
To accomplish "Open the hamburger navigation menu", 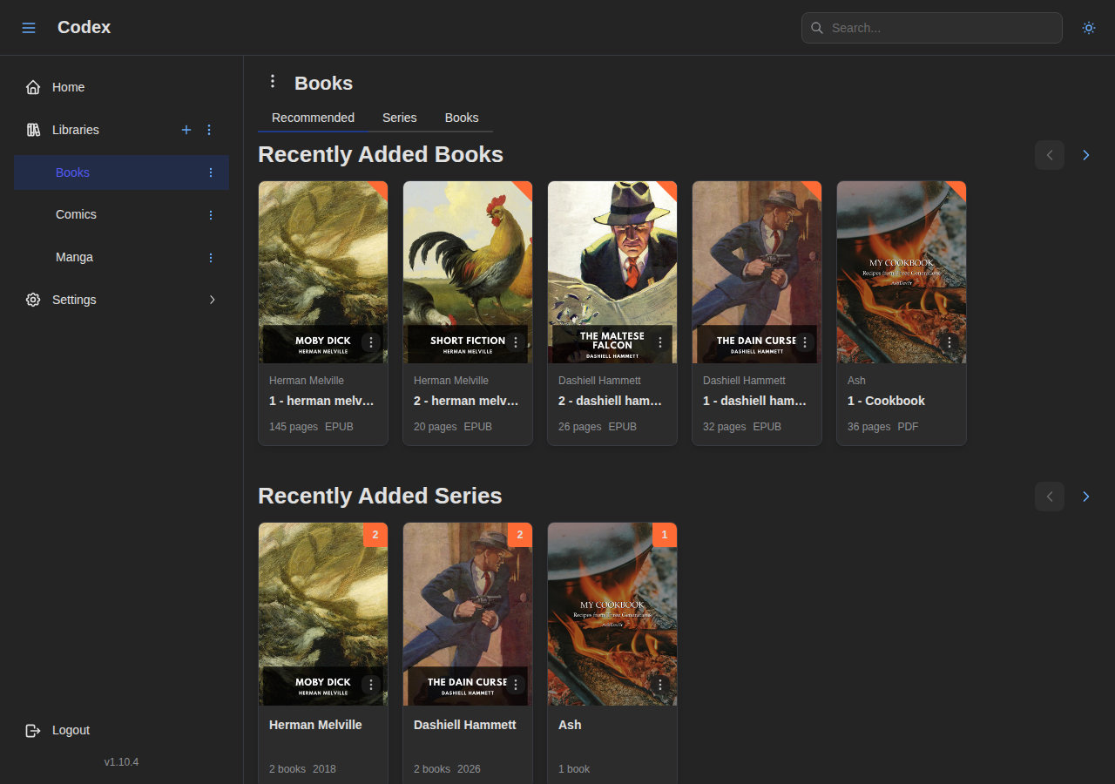I will [x=29, y=27].
